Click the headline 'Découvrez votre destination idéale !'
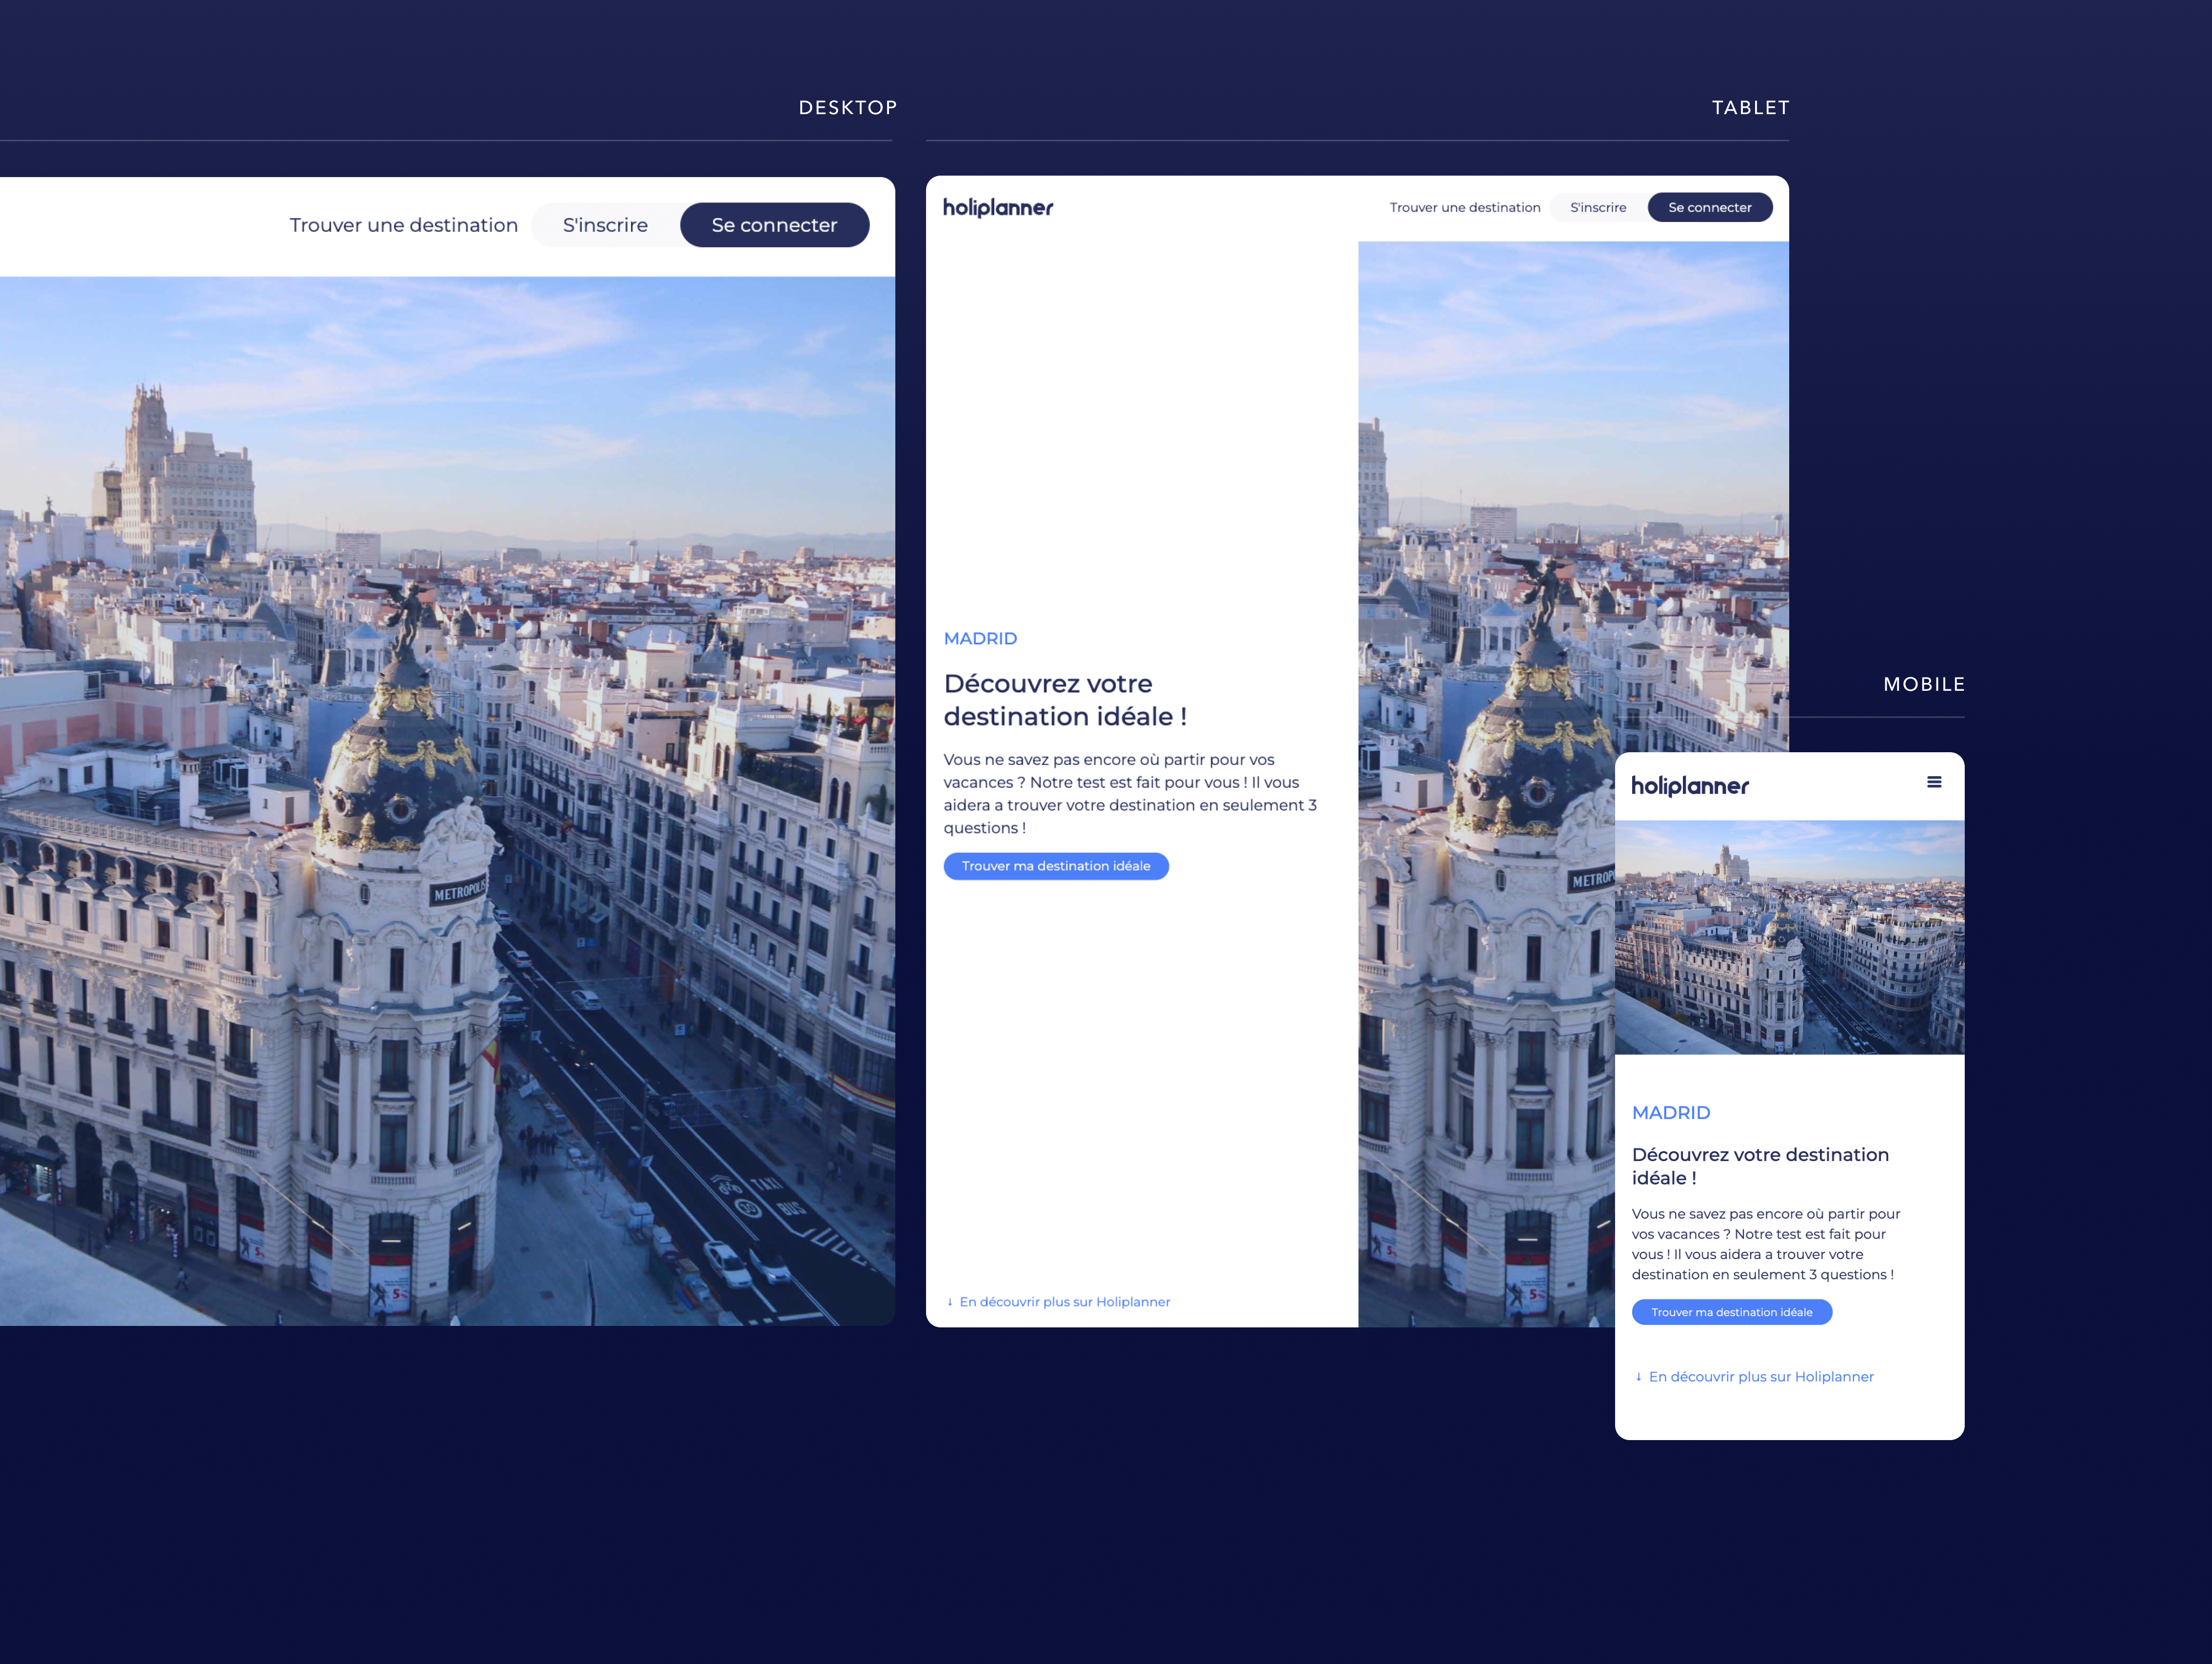Screen dimensions: 2212x1664 (x=1065, y=700)
